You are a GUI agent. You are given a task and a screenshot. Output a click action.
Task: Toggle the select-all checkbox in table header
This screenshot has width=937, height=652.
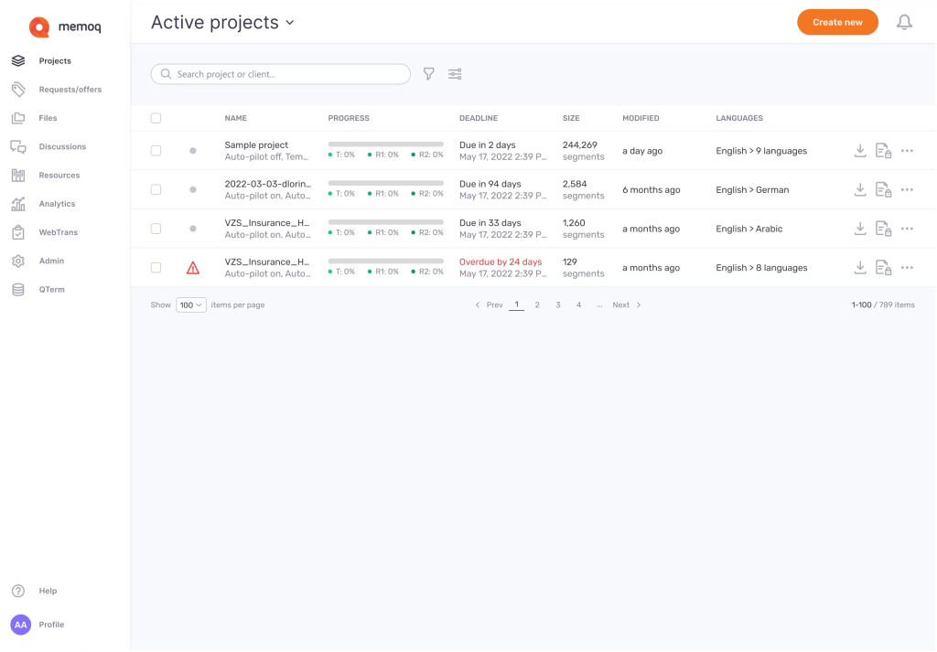coord(156,118)
